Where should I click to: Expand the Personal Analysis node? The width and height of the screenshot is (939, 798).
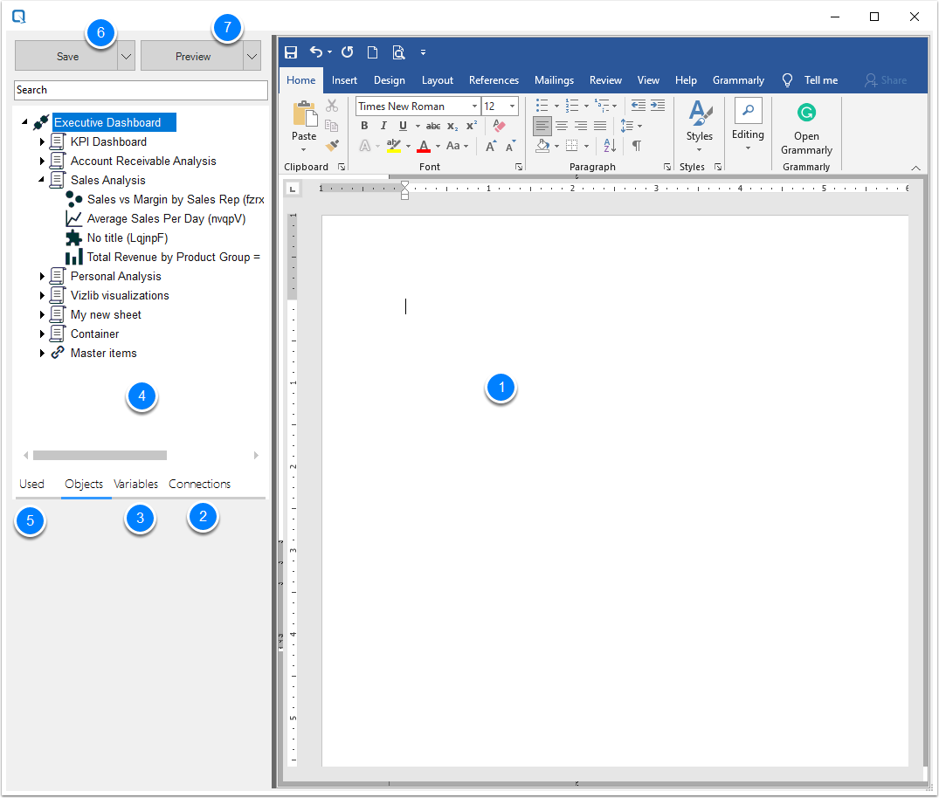tap(42, 276)
